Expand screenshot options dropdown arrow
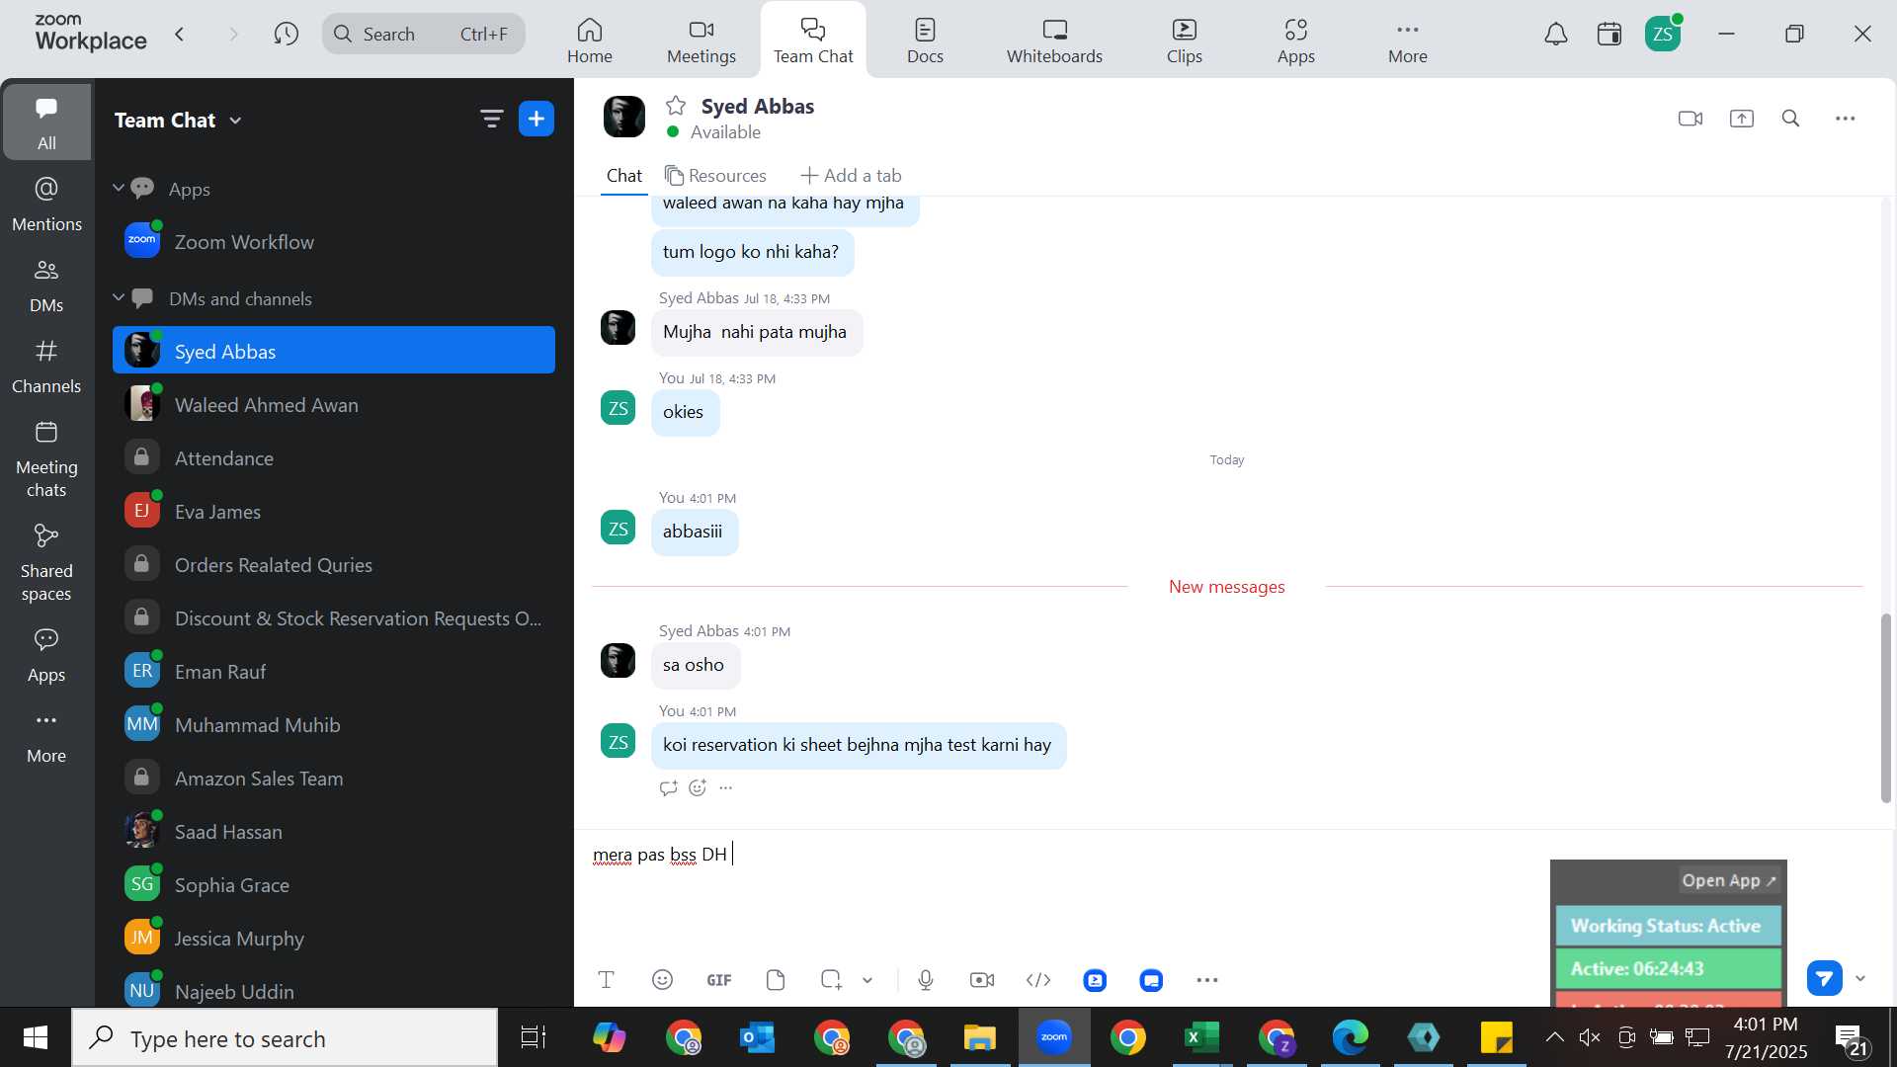The width and height of the screenshot is (1897, 1067). (867, 980)
